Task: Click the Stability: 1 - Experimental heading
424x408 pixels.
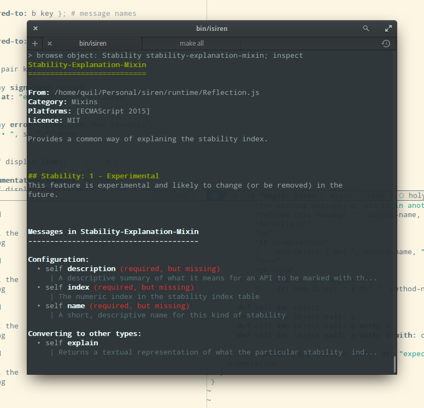Action: [x=93, y=176]
